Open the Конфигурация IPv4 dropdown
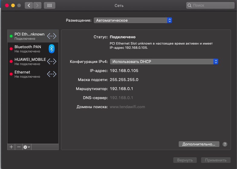237x169 pixels. click(164, 61)
